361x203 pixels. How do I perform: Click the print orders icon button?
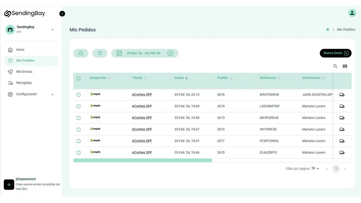click(x=81, y=53)
